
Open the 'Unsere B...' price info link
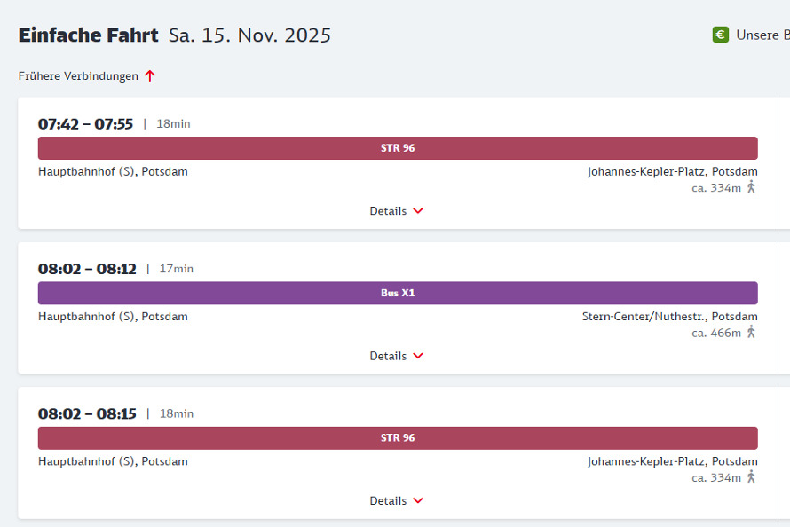(762, 35)
